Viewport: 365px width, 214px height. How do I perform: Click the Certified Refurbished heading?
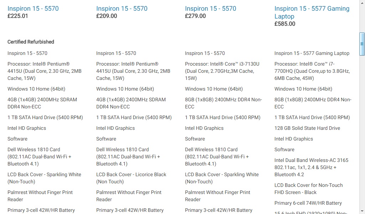[x=31, y=42]
